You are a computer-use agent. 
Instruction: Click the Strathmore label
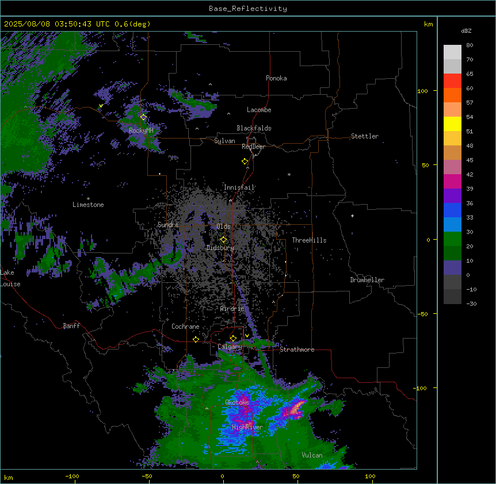pyautogui.click(x=297, y=349)
